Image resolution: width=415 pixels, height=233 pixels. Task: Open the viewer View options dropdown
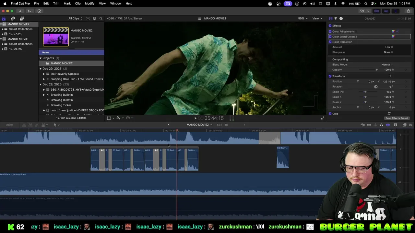point(317,18)
